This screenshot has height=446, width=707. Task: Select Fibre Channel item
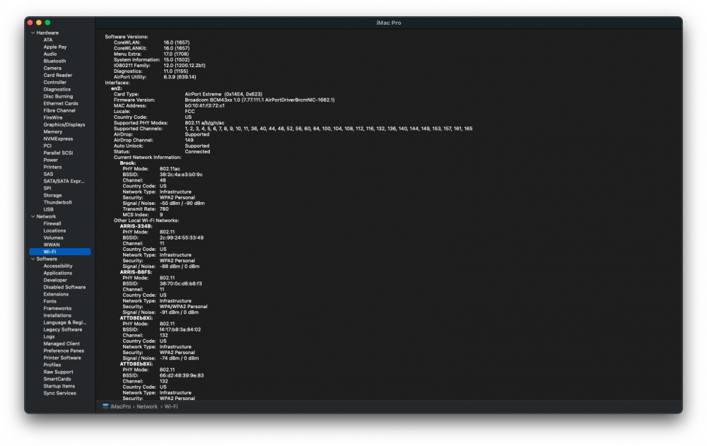point(59,110)
